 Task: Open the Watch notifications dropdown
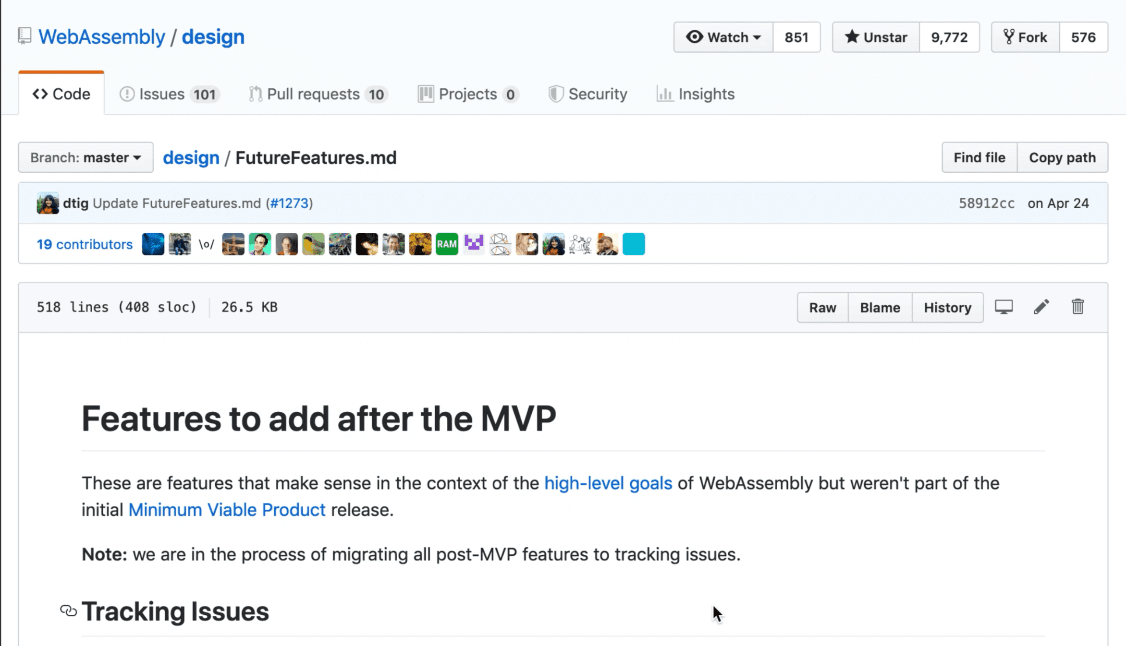pyautogui.click(x=723, y=37)
